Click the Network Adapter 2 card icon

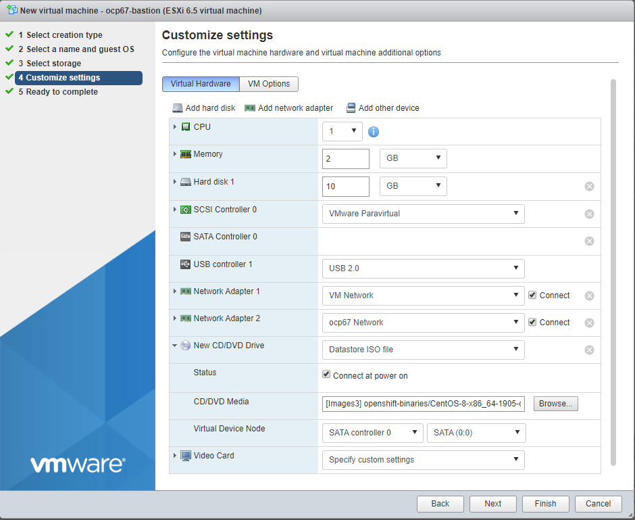point(186,318)
